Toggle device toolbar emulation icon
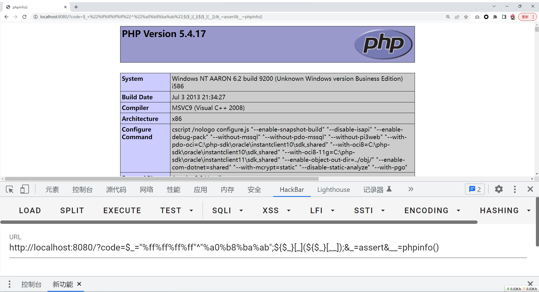Image resolution: width=539 pixels, height=292 pixels. [x=25, y=189]
